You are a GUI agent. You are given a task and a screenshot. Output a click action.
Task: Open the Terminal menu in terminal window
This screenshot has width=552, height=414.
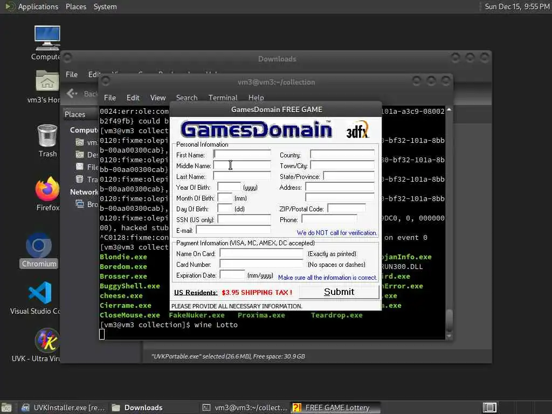tap(223, 98)
